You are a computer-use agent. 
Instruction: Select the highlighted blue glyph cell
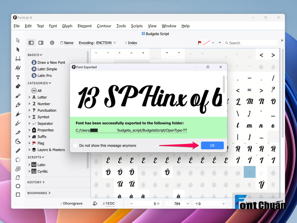[x=249, y=172]
